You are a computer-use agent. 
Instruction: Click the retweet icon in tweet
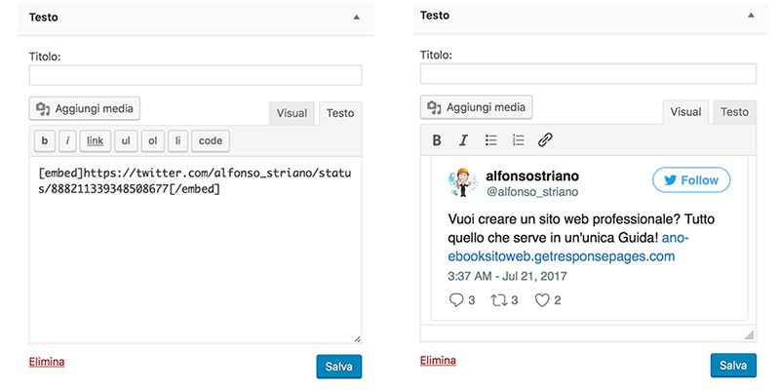click(498, 300)
